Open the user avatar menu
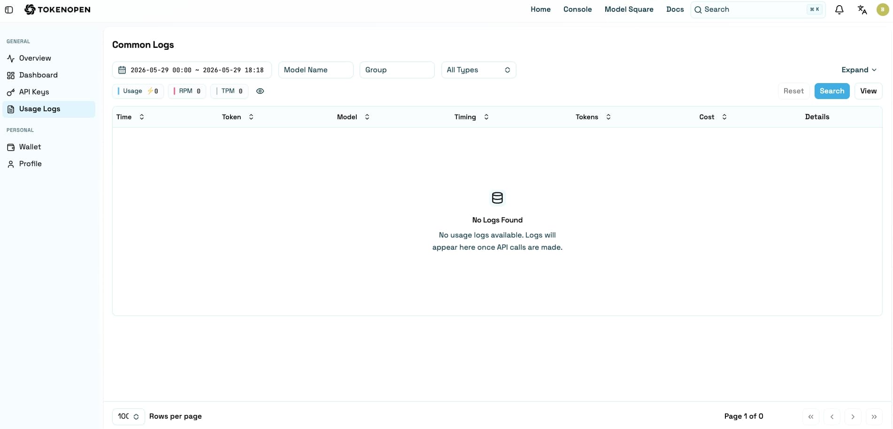 click(883, 9)
